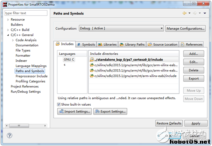
Task: Click the type filter text field
Action: pos(26,13)
